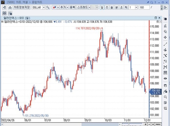170x126 pixels.
Task: Click the 차트정보저장 button
Action: [x=22, y=7]
